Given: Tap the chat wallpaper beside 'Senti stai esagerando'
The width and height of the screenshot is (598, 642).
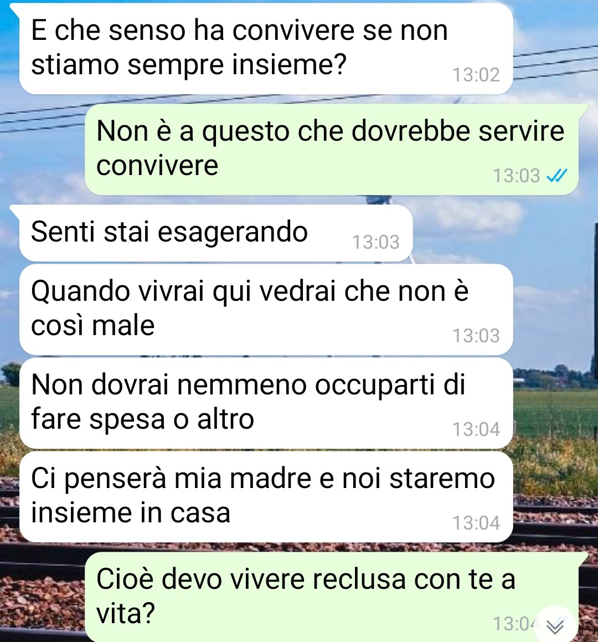Looking at the screenshot, I should pos(503,233).
